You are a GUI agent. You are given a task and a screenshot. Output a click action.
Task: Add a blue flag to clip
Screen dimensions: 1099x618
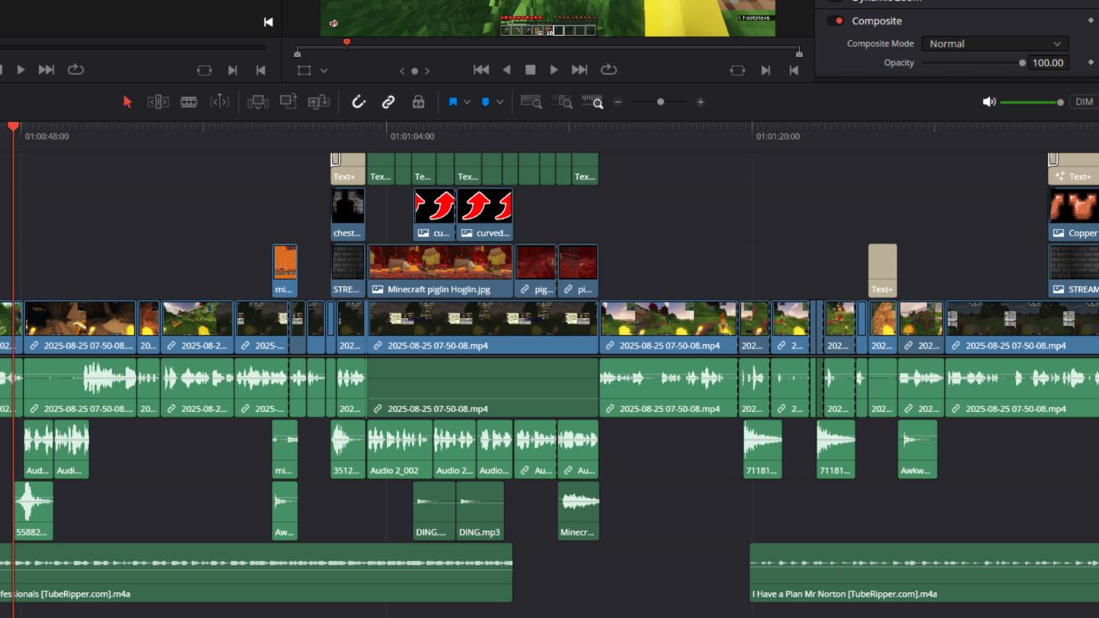(x=453, y=101)
